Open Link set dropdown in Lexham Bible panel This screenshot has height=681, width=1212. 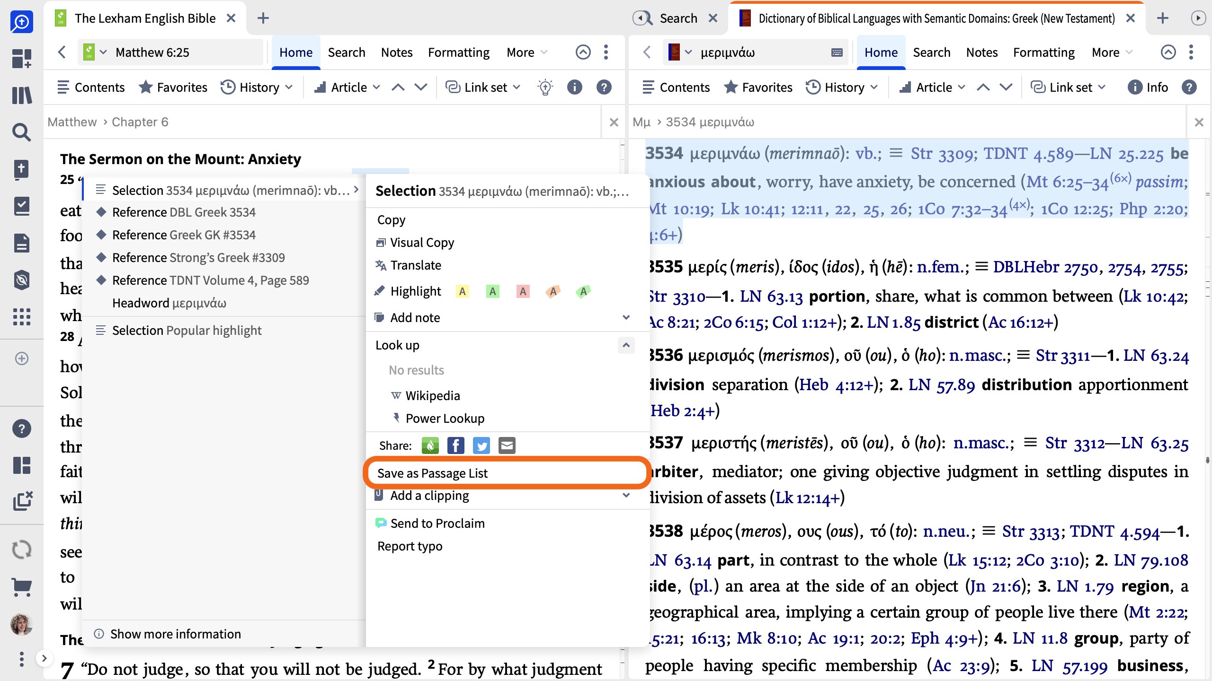coord(483,87)
